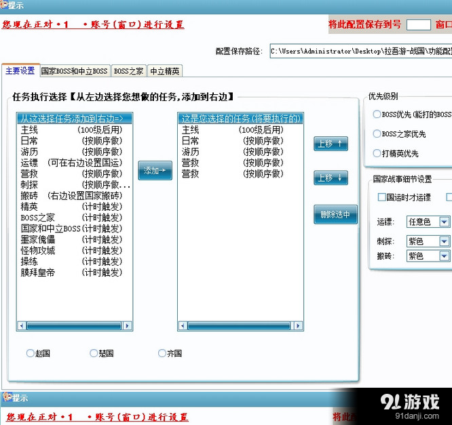Click the left list header 从这选择任务添加到右边=>
Image resolution: width=452 pixels, height=425 pixels.
click(x=75, y=119)
